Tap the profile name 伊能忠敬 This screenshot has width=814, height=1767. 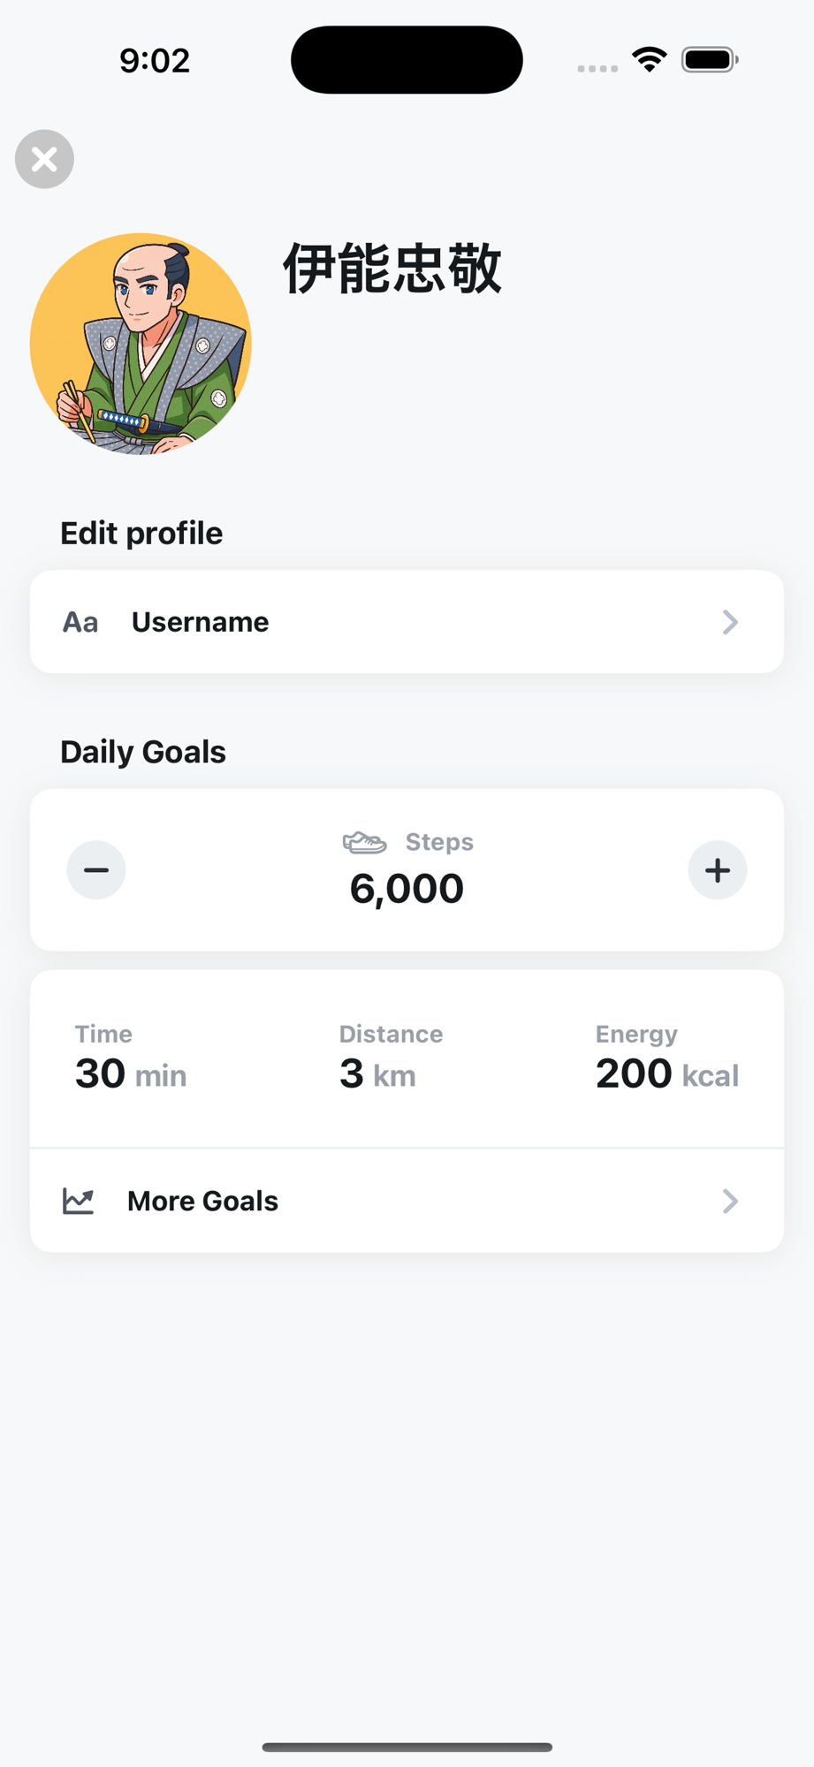(x=392, y=269)
